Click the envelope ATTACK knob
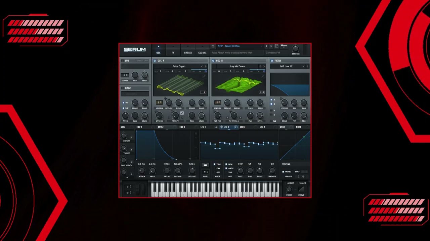This screenshot has height=241, width=430. coord(142,171)
